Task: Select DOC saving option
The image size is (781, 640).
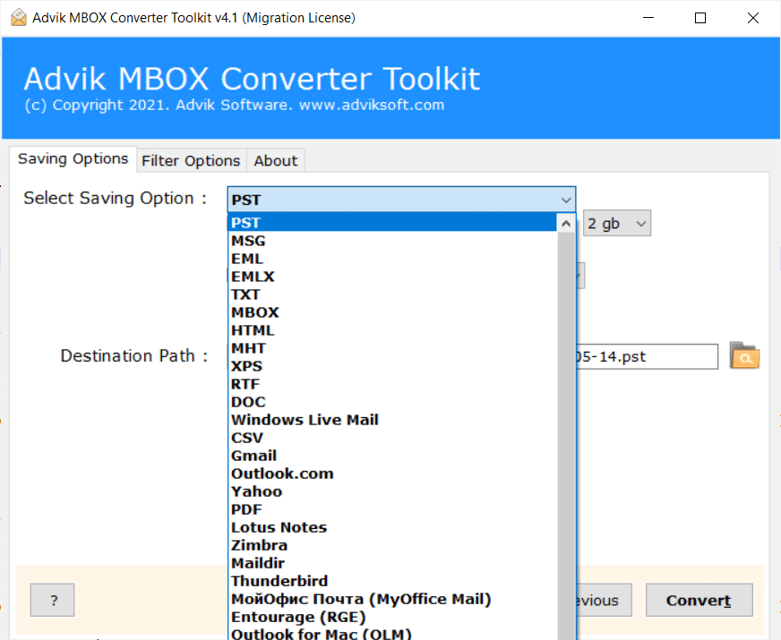Action: pos(392,402)
